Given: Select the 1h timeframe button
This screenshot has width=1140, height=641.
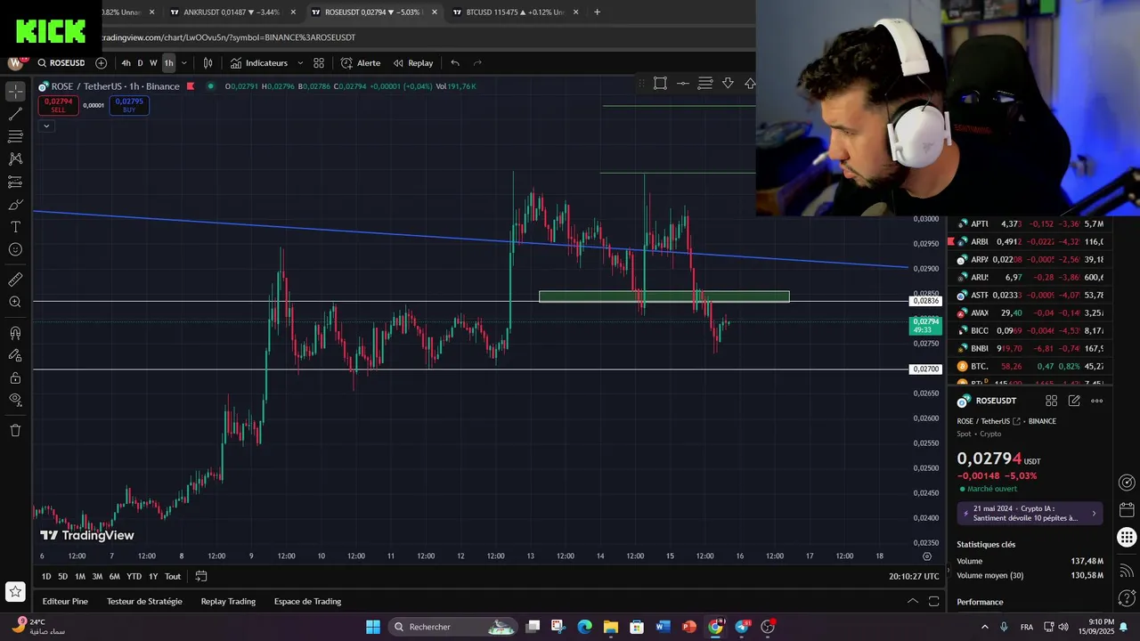Looking at the screenshot, I should click(x=168, y=63).
